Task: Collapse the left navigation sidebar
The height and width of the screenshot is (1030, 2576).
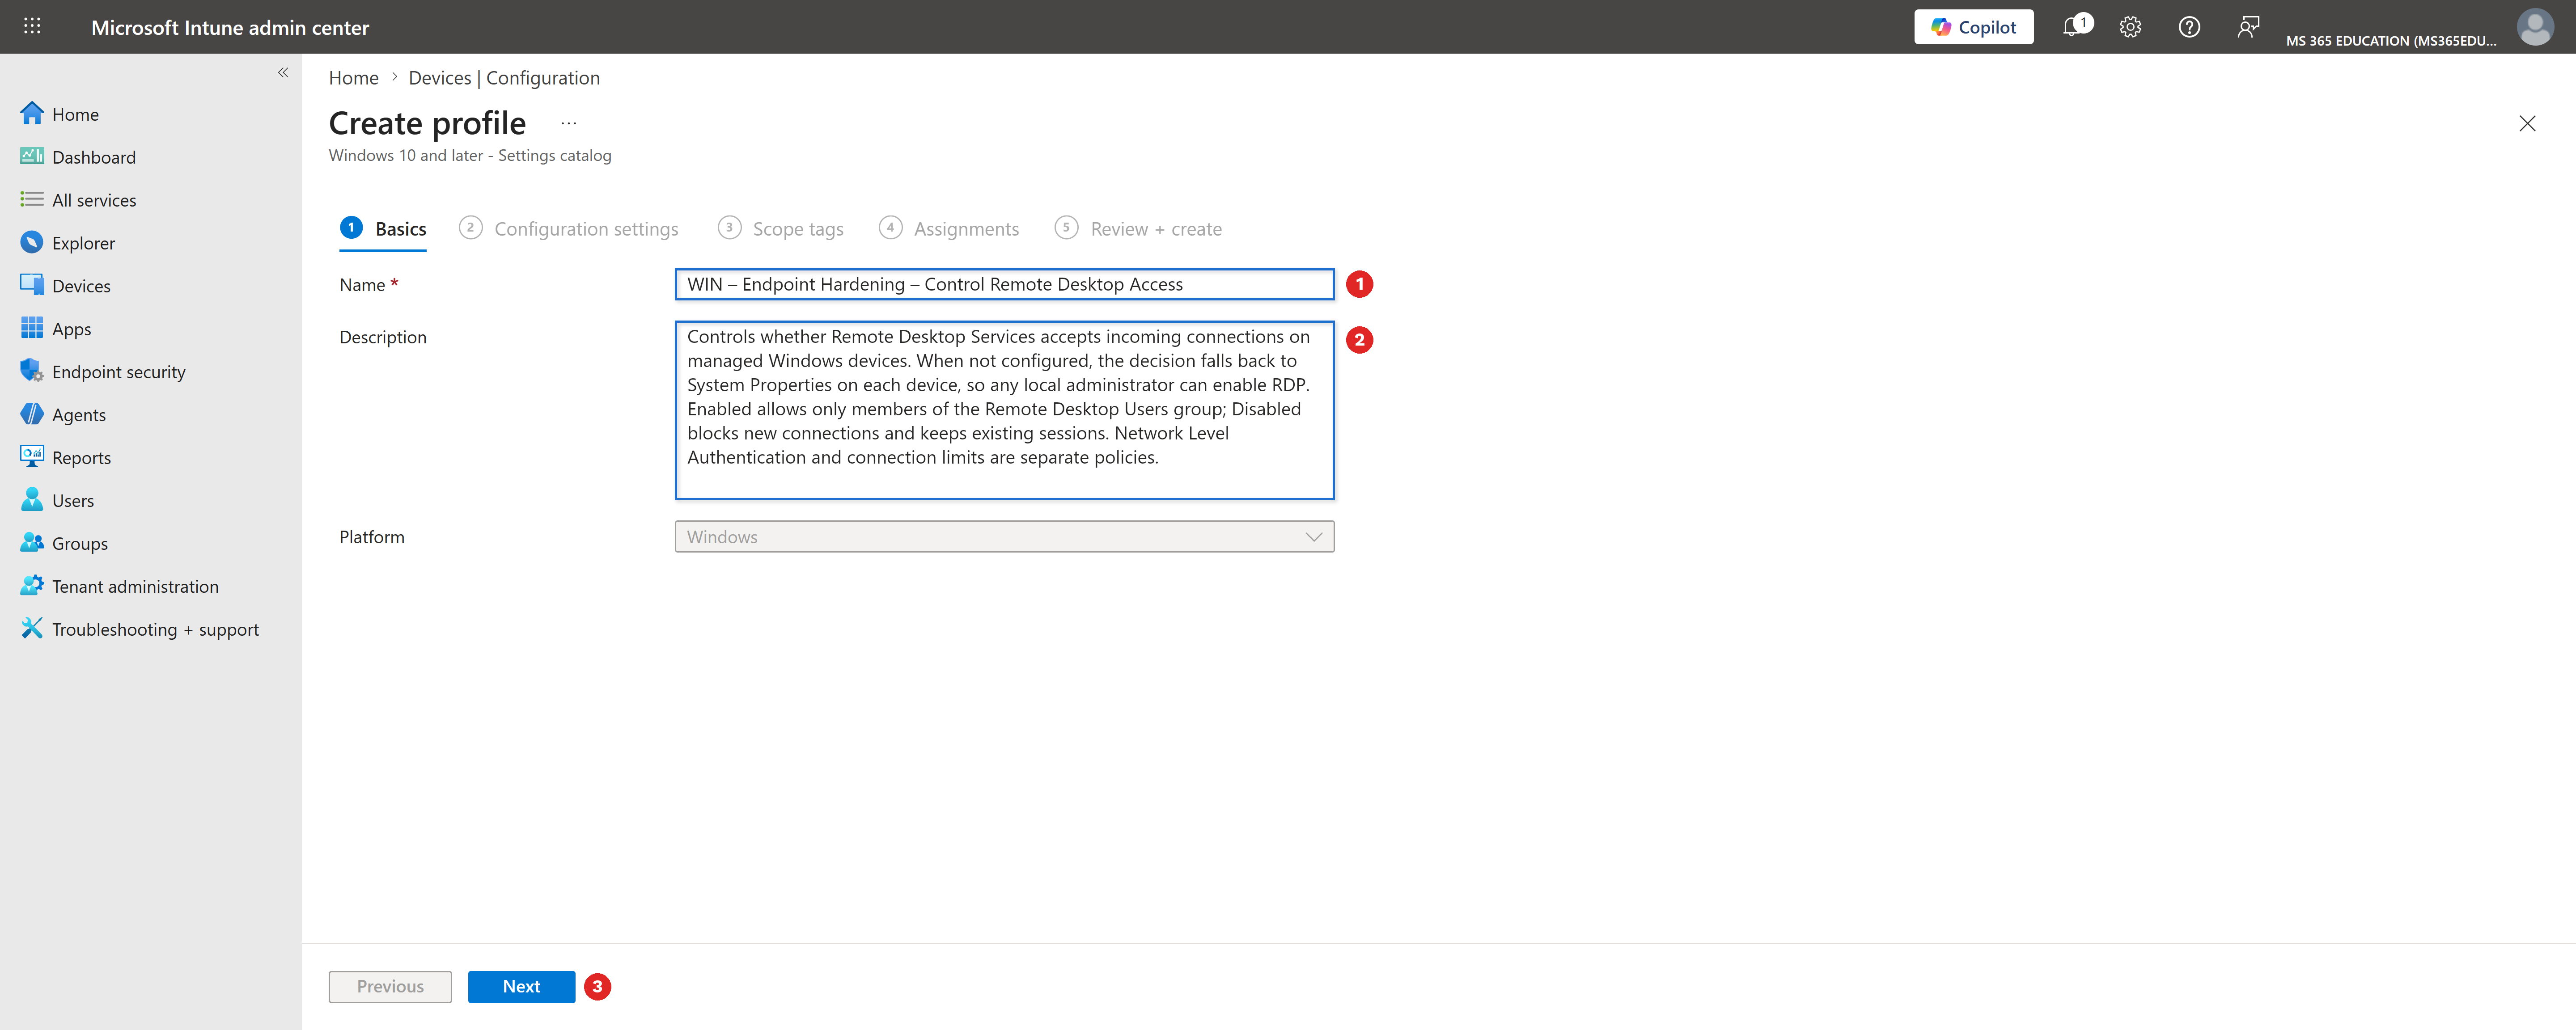Action: click(x=283, y=72)
